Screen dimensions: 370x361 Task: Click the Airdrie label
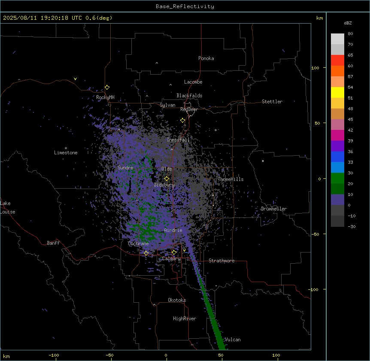173,230
